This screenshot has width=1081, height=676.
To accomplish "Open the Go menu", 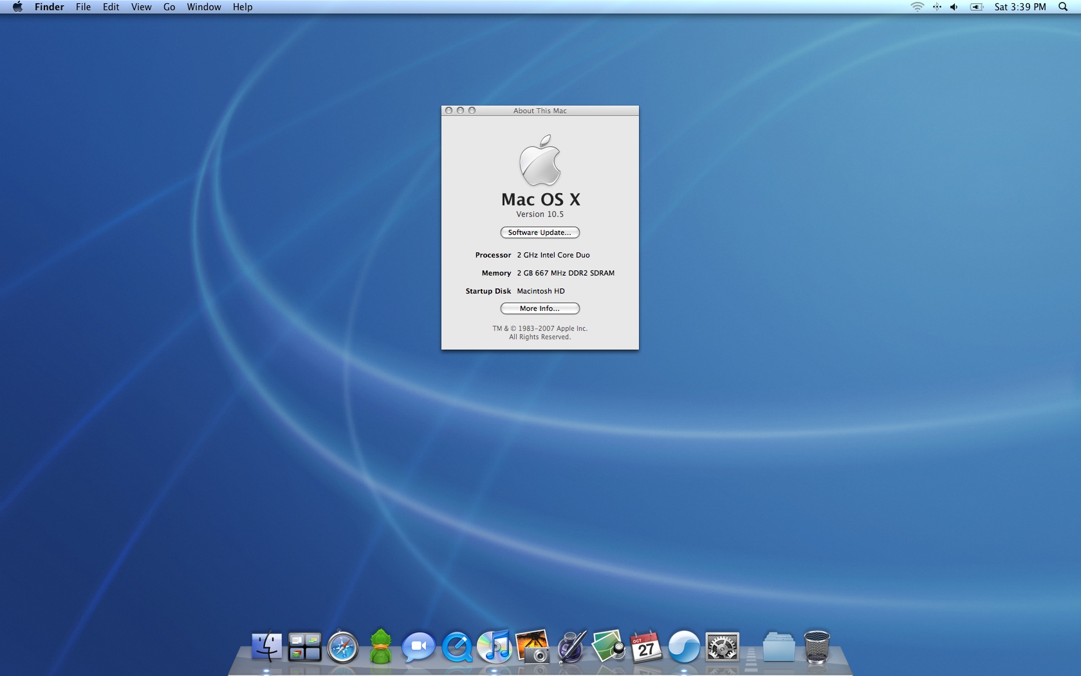I will [169, 7].
